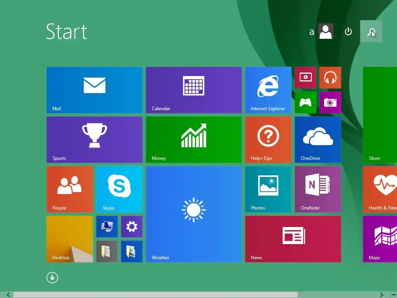This screenshot has height=298, width=397.
Task: Open the News tile
Action: [x=293, y=239]
